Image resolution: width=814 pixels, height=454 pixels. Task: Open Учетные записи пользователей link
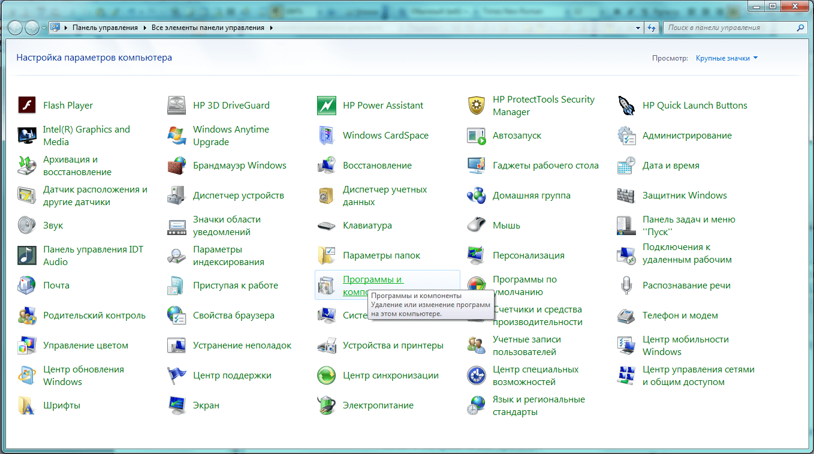click(x=527, y=345)
